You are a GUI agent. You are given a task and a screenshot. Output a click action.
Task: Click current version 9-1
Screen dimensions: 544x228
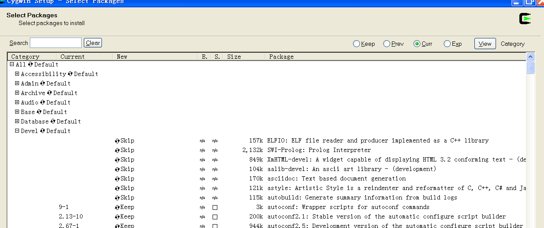[x=64, y=207]
